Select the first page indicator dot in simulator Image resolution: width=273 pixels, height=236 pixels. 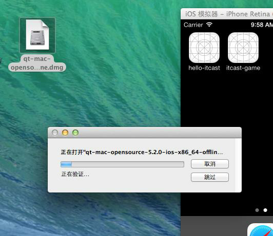pyautogui.click(x=257, y=210)
